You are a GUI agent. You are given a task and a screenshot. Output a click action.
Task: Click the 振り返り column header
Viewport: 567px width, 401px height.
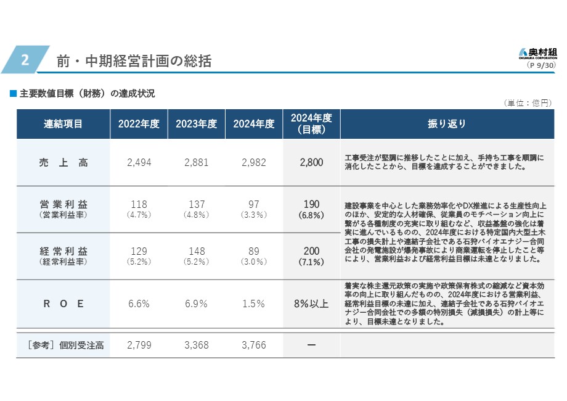click(x=447, y=124)
